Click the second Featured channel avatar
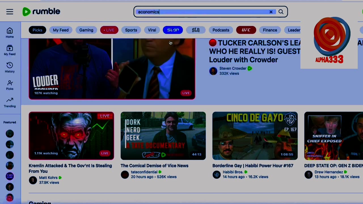This screenshot has width=363, height=204. click(x=10, y=144)
